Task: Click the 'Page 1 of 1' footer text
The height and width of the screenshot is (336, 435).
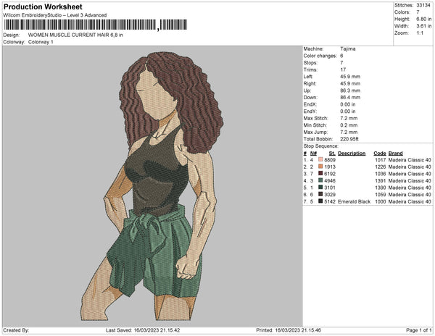Action: tap(419, 330)
